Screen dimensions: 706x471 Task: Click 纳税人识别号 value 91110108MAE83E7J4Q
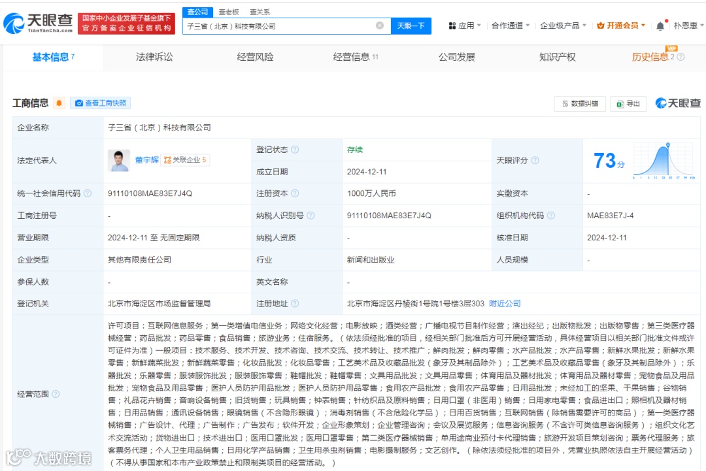(389, 216)
